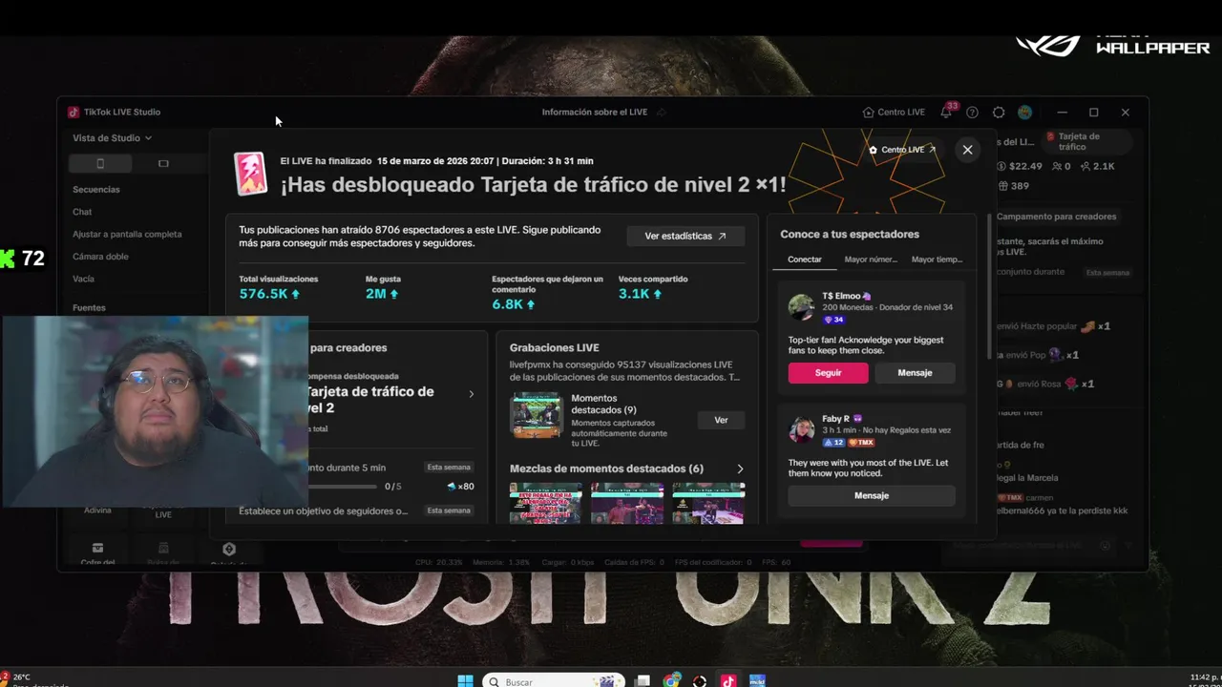Click the TikTok LIVE Studio logo icon

point(74,112)
